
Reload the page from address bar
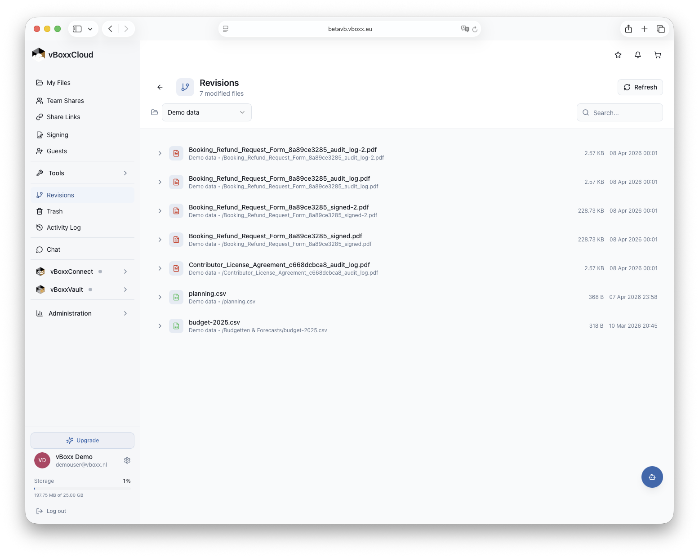[475, 29]
